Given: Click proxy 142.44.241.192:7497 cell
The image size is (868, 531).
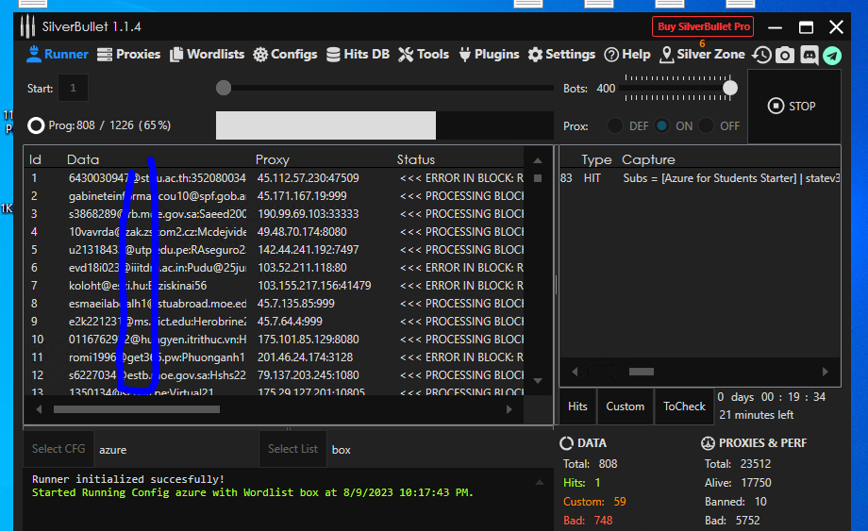Looking at the screenshot, I should (x=308, y=250).
